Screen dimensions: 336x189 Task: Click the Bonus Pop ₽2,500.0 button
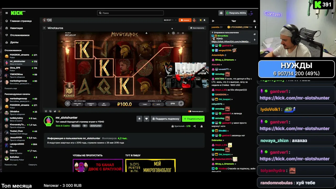click(x=69, y=89)
